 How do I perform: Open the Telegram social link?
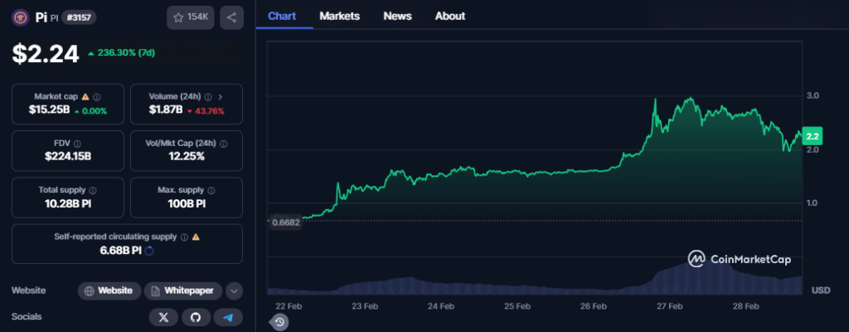pos(228,317)
